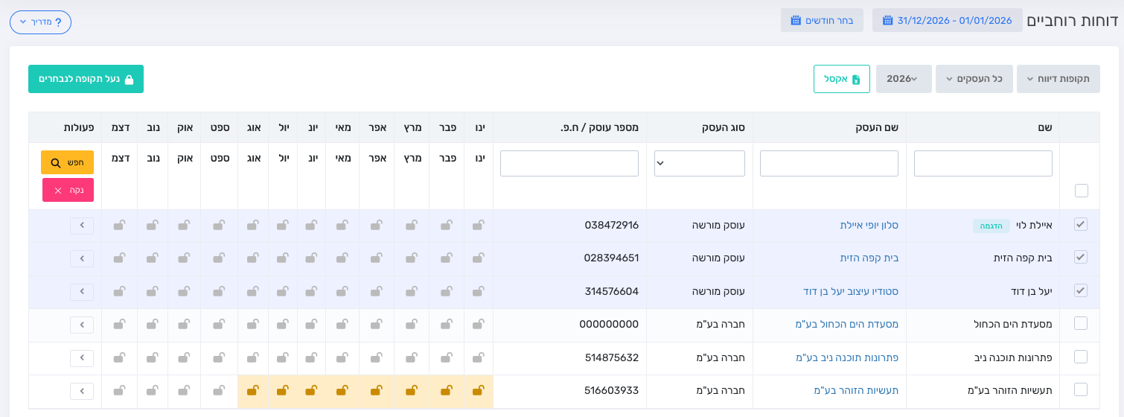Select all rows with header checkbox
The height and width of the screenshot is (417, 1124).
[x=1081, y=191]
